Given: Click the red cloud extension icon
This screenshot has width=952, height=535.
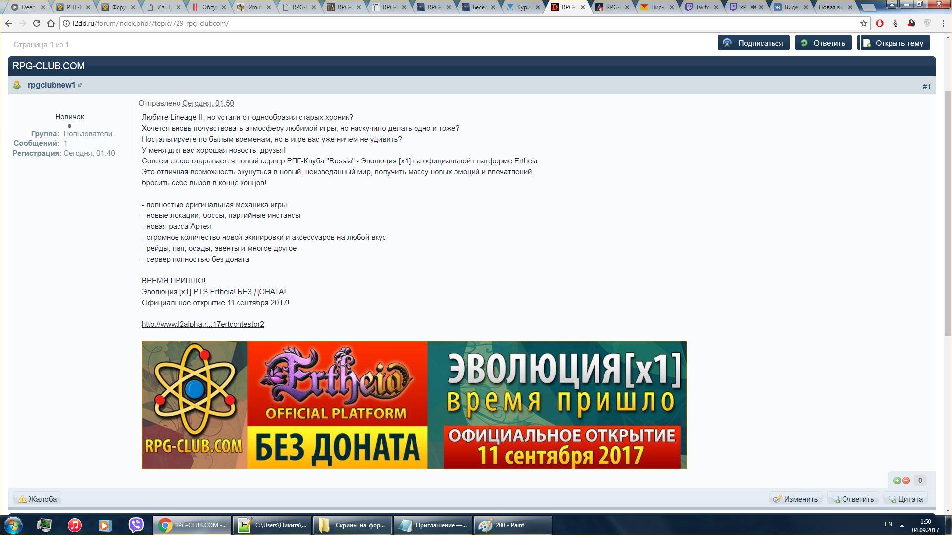Looking at the screenshot, I should click(911, 23).
